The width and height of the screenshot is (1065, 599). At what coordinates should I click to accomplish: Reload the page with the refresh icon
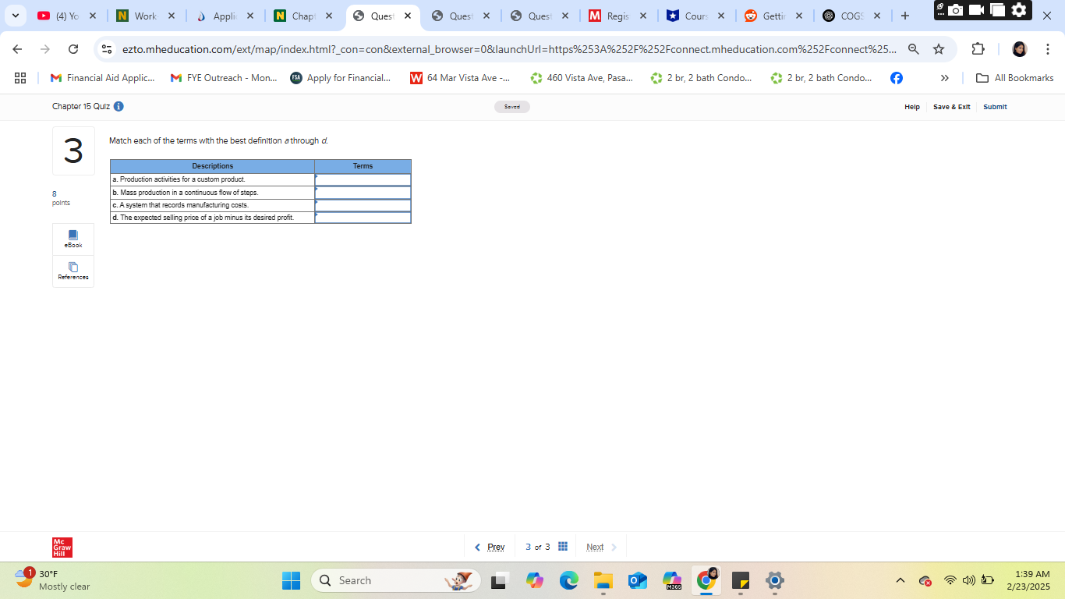click(x=73, y=49)
